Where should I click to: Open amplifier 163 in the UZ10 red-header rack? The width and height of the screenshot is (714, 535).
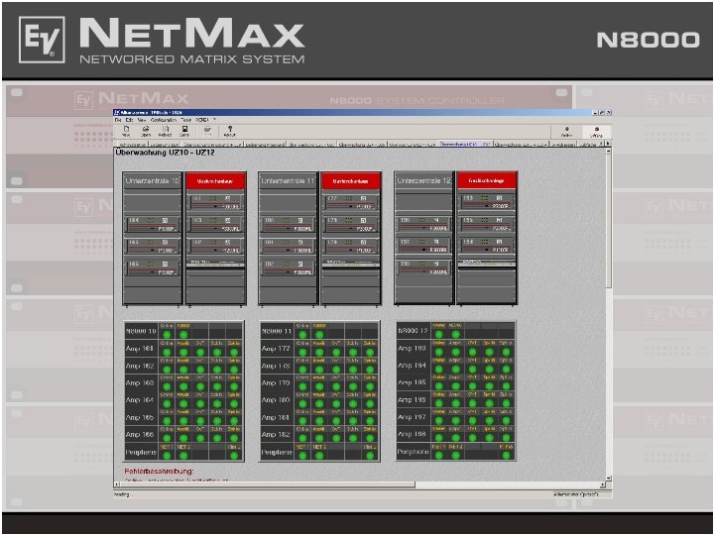[215, 224]
